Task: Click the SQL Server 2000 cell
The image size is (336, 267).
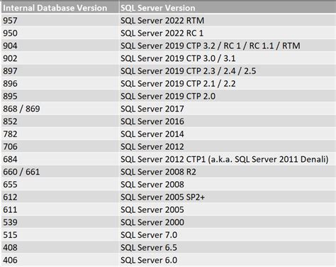Action: click(228, 222)
